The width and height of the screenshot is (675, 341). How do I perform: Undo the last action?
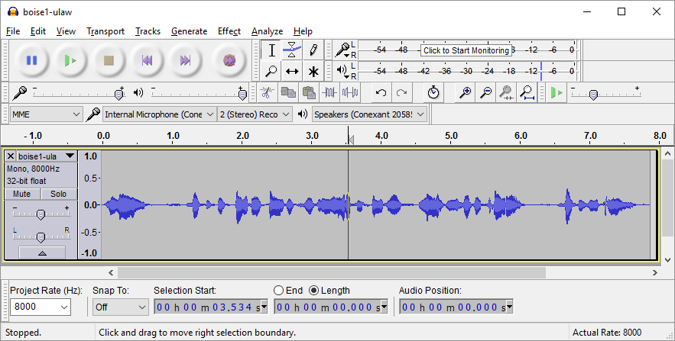click(x=381, y=92)
